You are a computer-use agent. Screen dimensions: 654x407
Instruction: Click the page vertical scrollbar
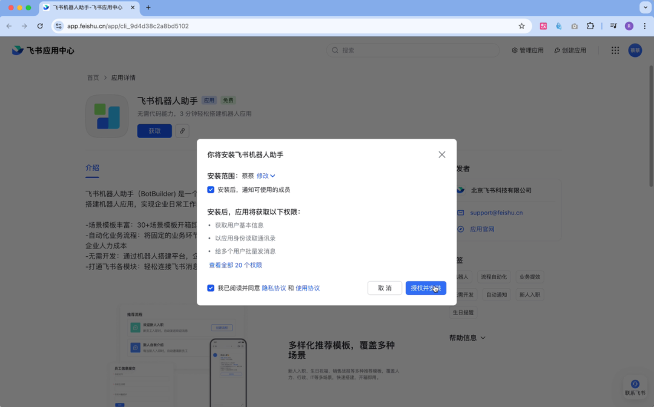[650, 125]
